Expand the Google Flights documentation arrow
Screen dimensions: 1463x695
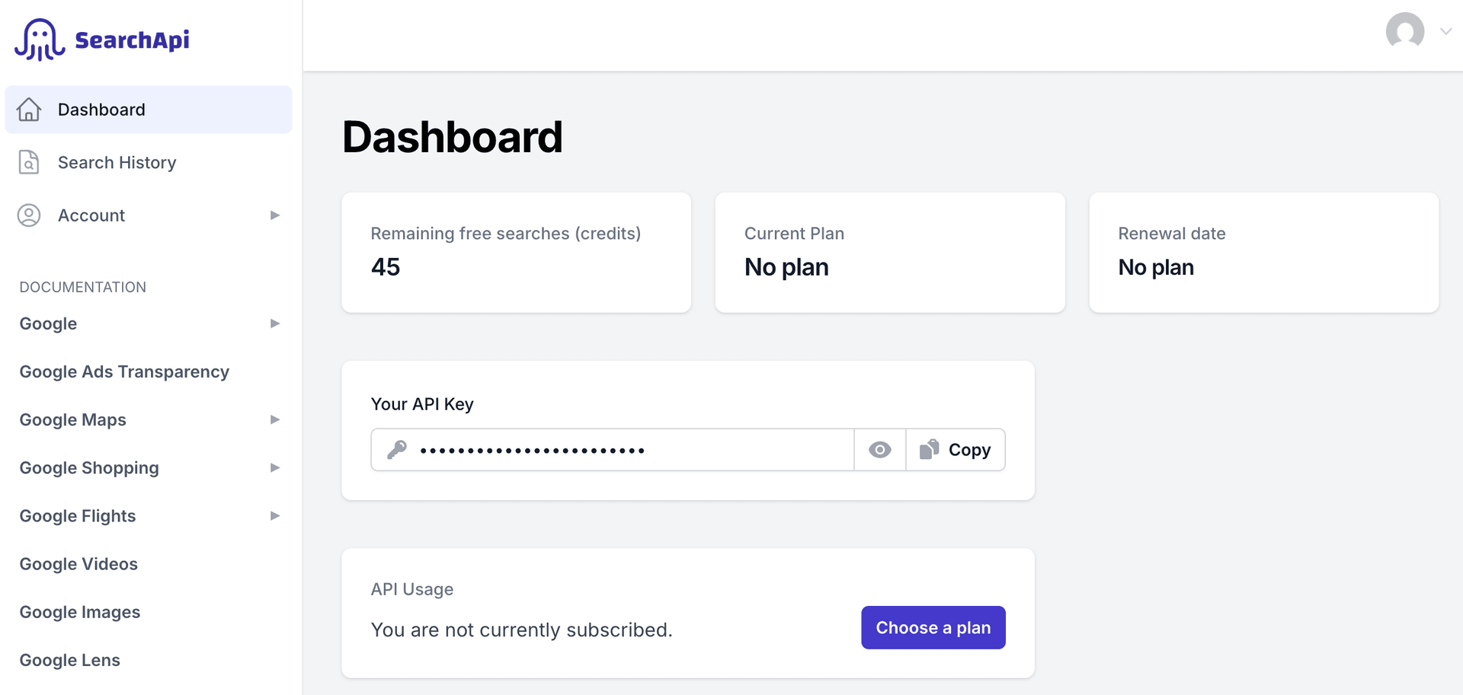point(275,515)
